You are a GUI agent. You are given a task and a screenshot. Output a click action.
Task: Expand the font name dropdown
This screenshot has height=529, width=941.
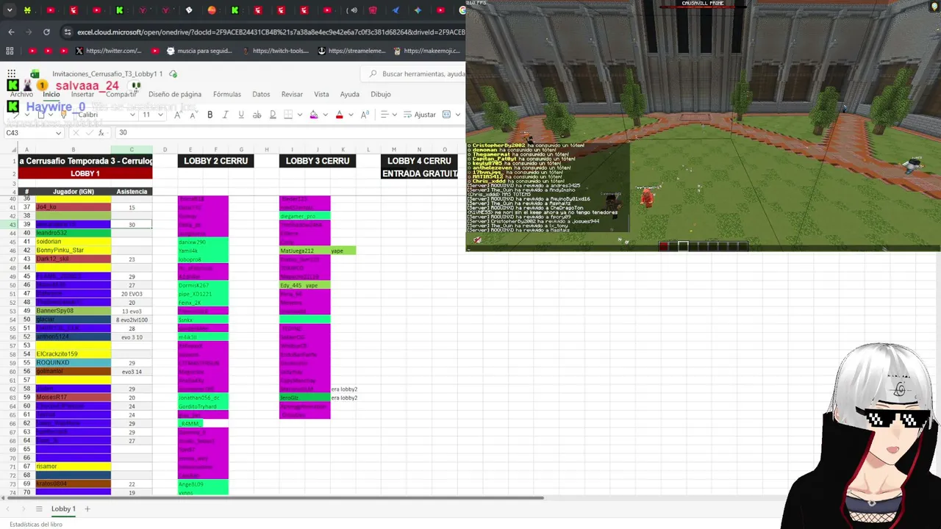click(x=132, y=115)
